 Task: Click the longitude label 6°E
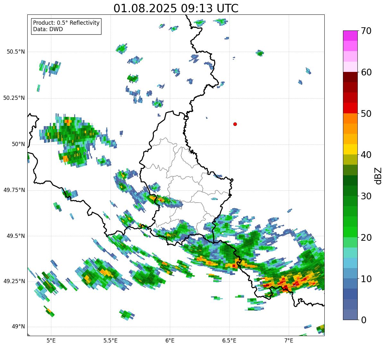(170, 340)
